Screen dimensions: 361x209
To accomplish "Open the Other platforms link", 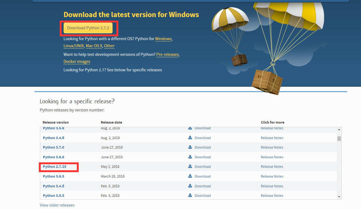I will pyautogui.click(x=109, y=46).
